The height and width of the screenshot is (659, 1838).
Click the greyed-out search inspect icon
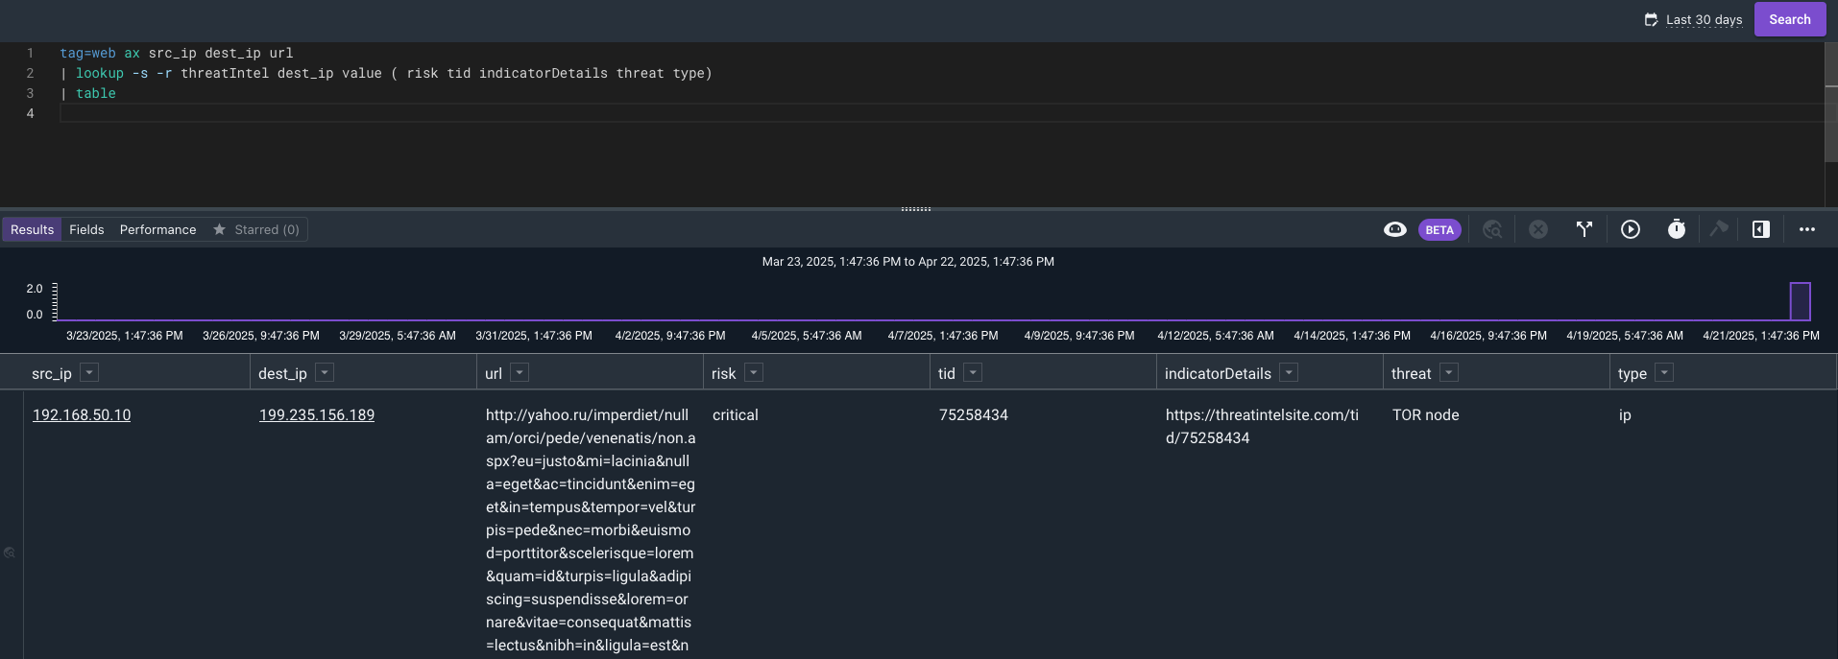coord(1492,229)
